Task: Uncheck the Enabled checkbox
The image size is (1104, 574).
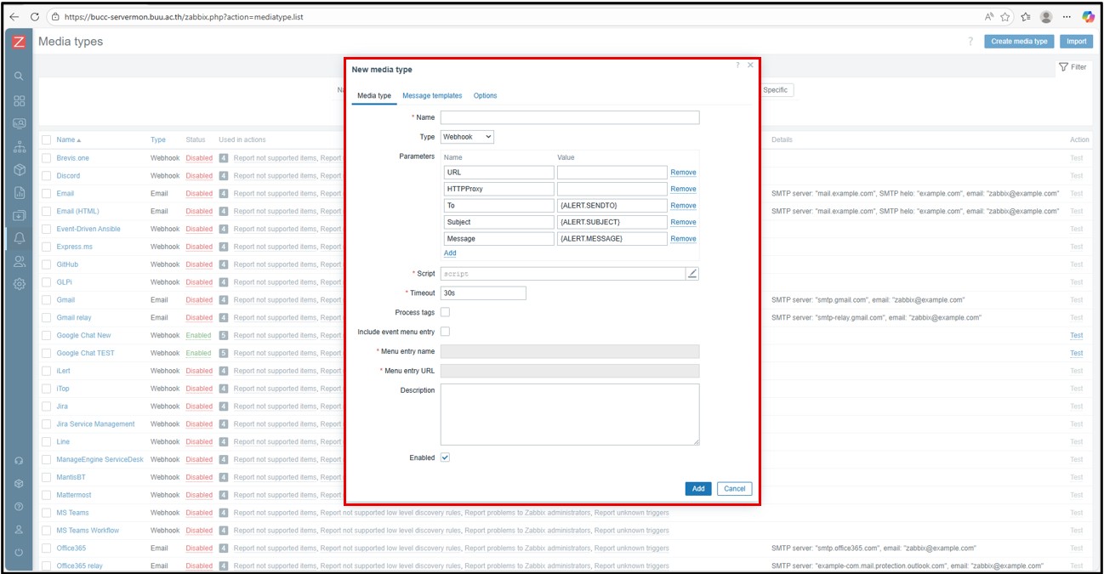Action: coord(445,457)
